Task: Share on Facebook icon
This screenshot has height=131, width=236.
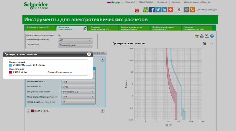Action: [152, 10]
